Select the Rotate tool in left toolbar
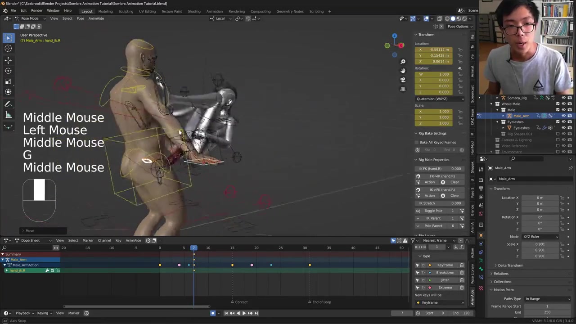 (8, 71)
